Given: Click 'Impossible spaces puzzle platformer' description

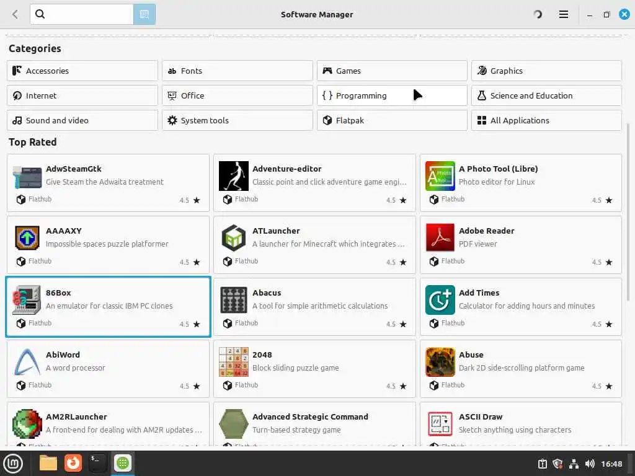Looking at the screenshot, I should tap(107, 244).
